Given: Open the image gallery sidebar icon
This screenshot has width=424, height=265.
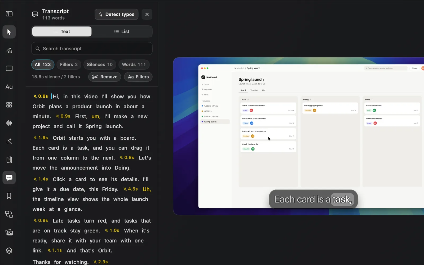Looking at the screenshot, I should click(x=9, y=232).
